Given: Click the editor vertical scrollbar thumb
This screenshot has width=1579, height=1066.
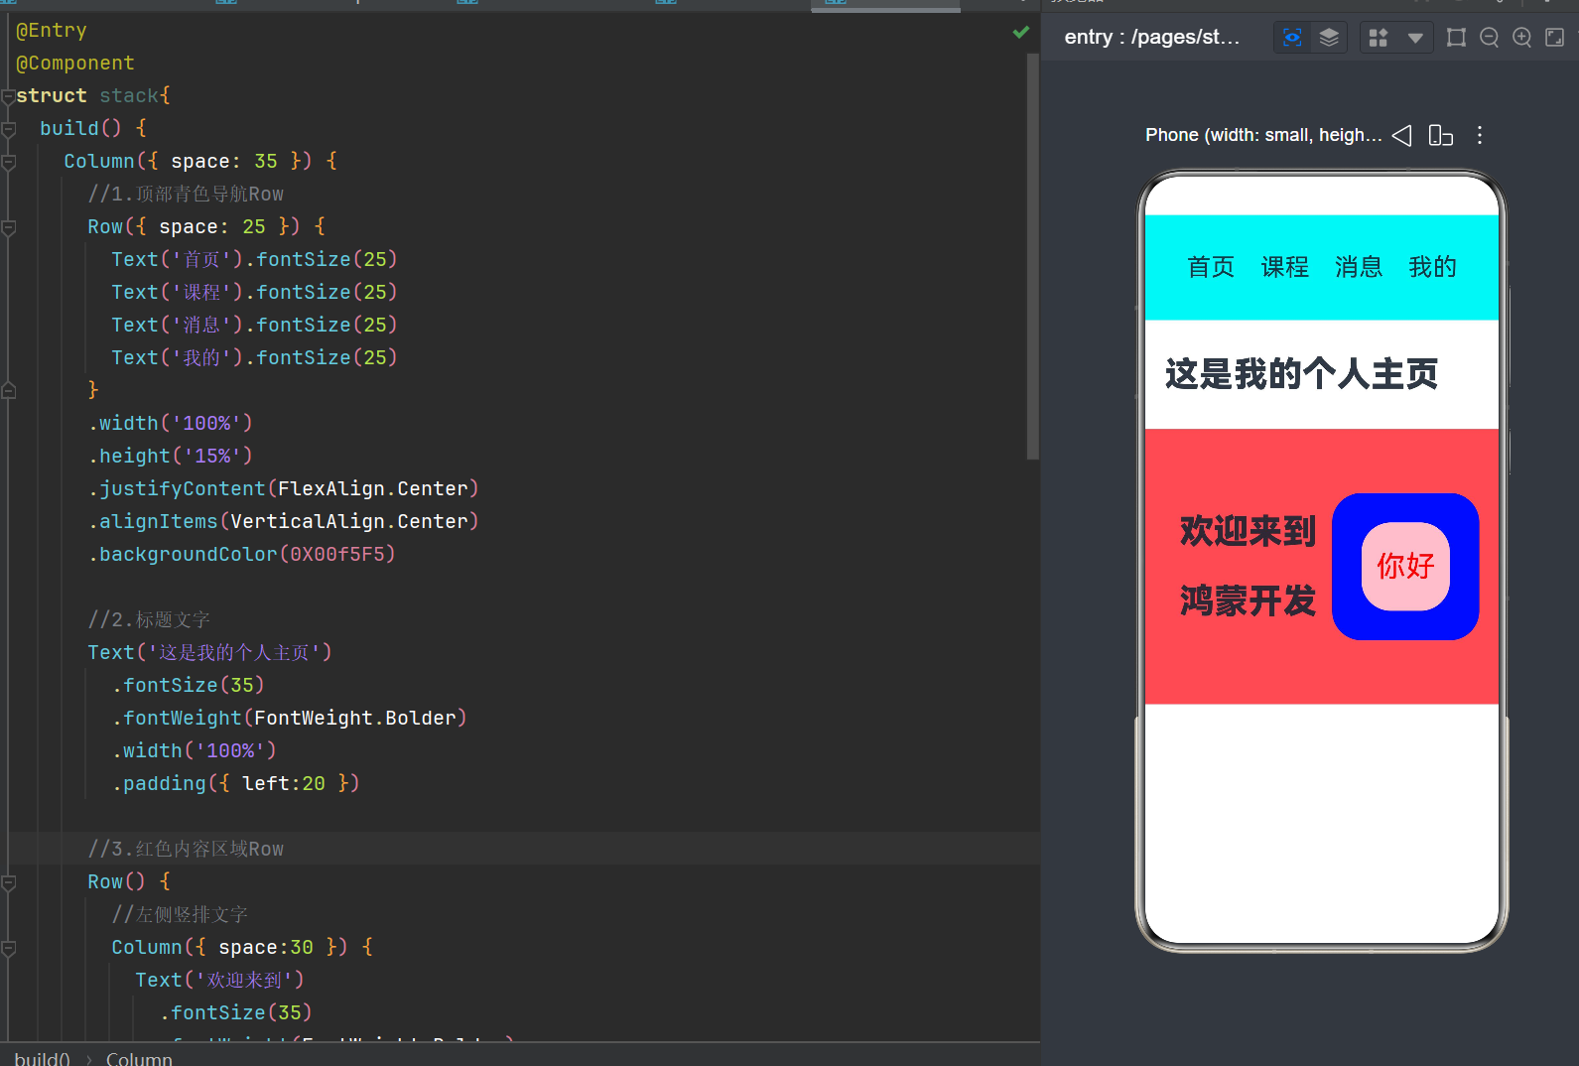Looking at the screenshot, I should [x=1032, y=256].
